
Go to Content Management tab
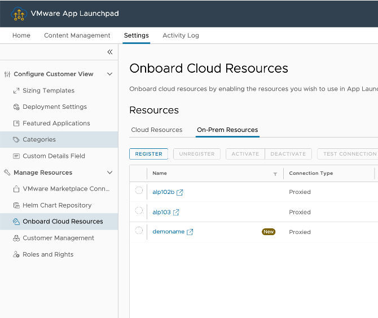click(x=77, y=36)
